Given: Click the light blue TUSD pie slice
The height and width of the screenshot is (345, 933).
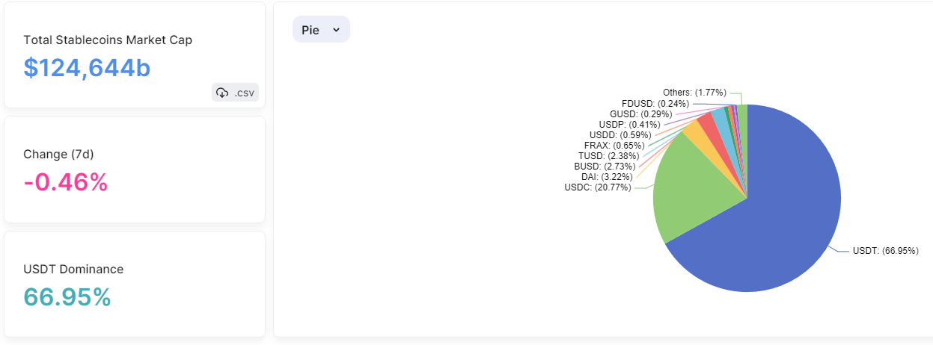Looking at the screenshot, I should 719,117.
